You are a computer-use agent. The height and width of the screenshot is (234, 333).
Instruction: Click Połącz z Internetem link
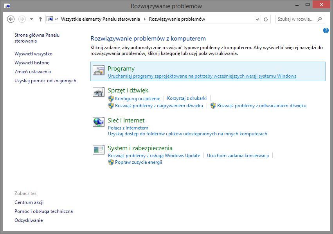128,128
